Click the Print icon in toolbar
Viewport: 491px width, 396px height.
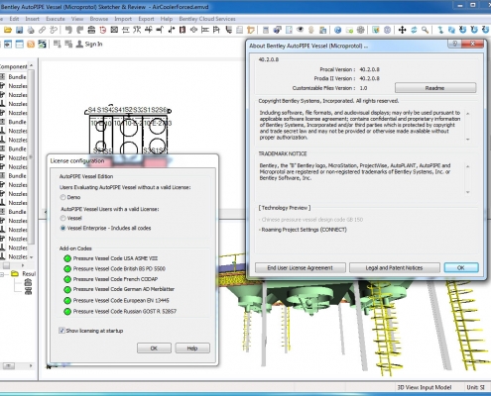(31, 30)
